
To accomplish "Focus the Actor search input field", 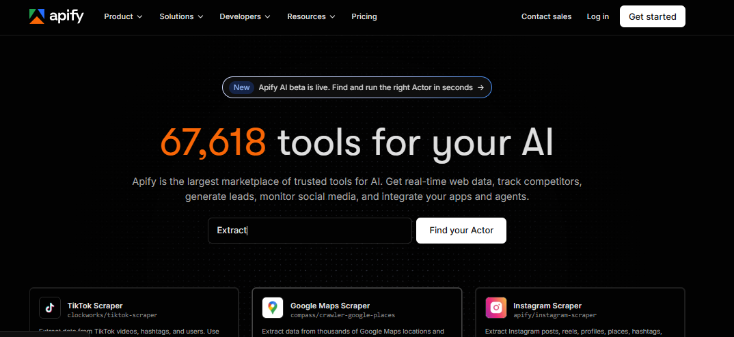I will (x=310, y=231).
